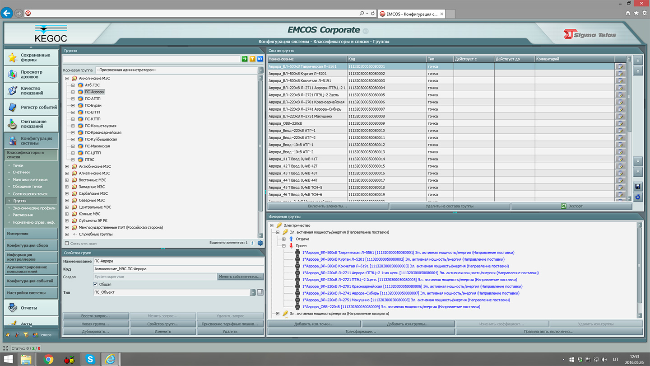This screenshot has width=650, height=366.
Task: Click the Наименование field containing ПС-Аврора
Action: click(178, 261)
